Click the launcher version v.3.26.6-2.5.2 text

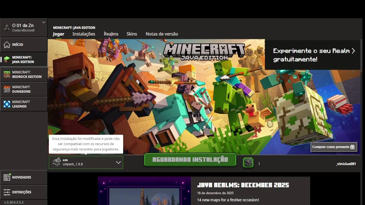[14, 202]
